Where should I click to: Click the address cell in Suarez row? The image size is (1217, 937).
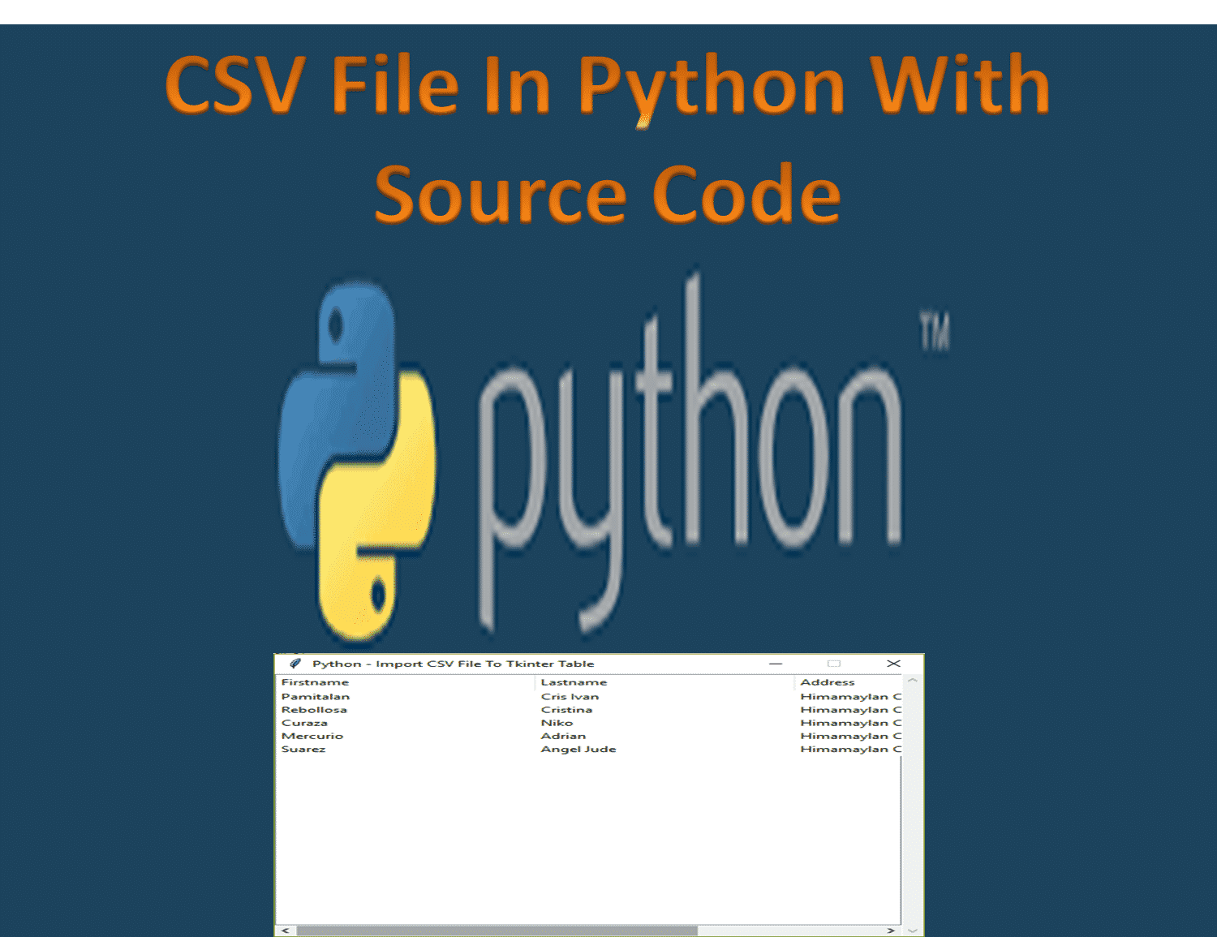click(850, 749)
